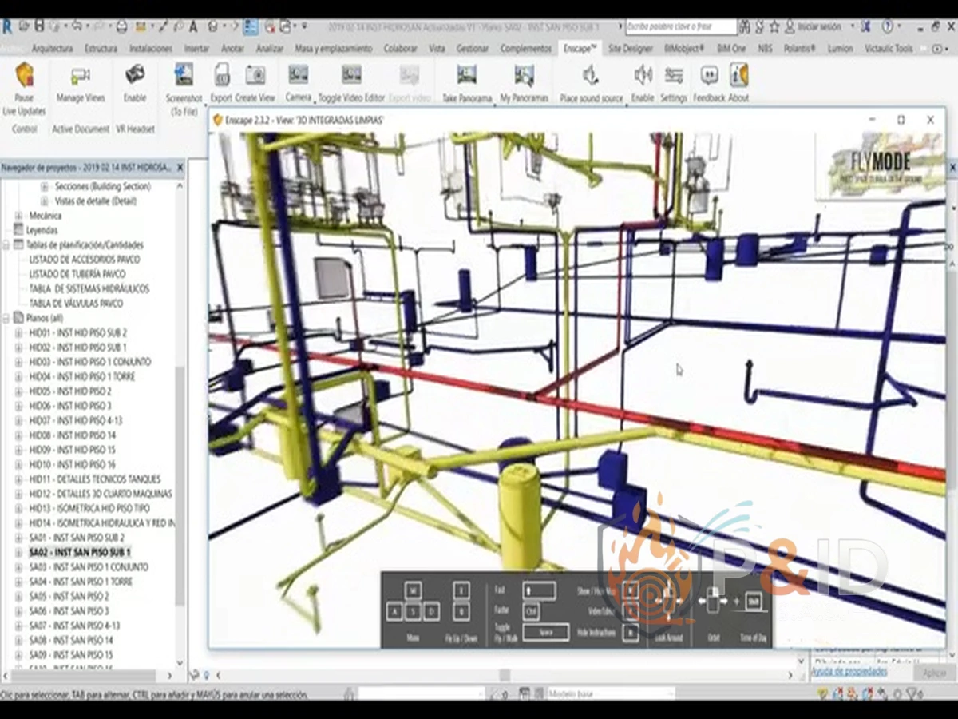Enable the VR Headset
Screen dimensions: 958x719
pyautogui.click(x=135, y=76)
